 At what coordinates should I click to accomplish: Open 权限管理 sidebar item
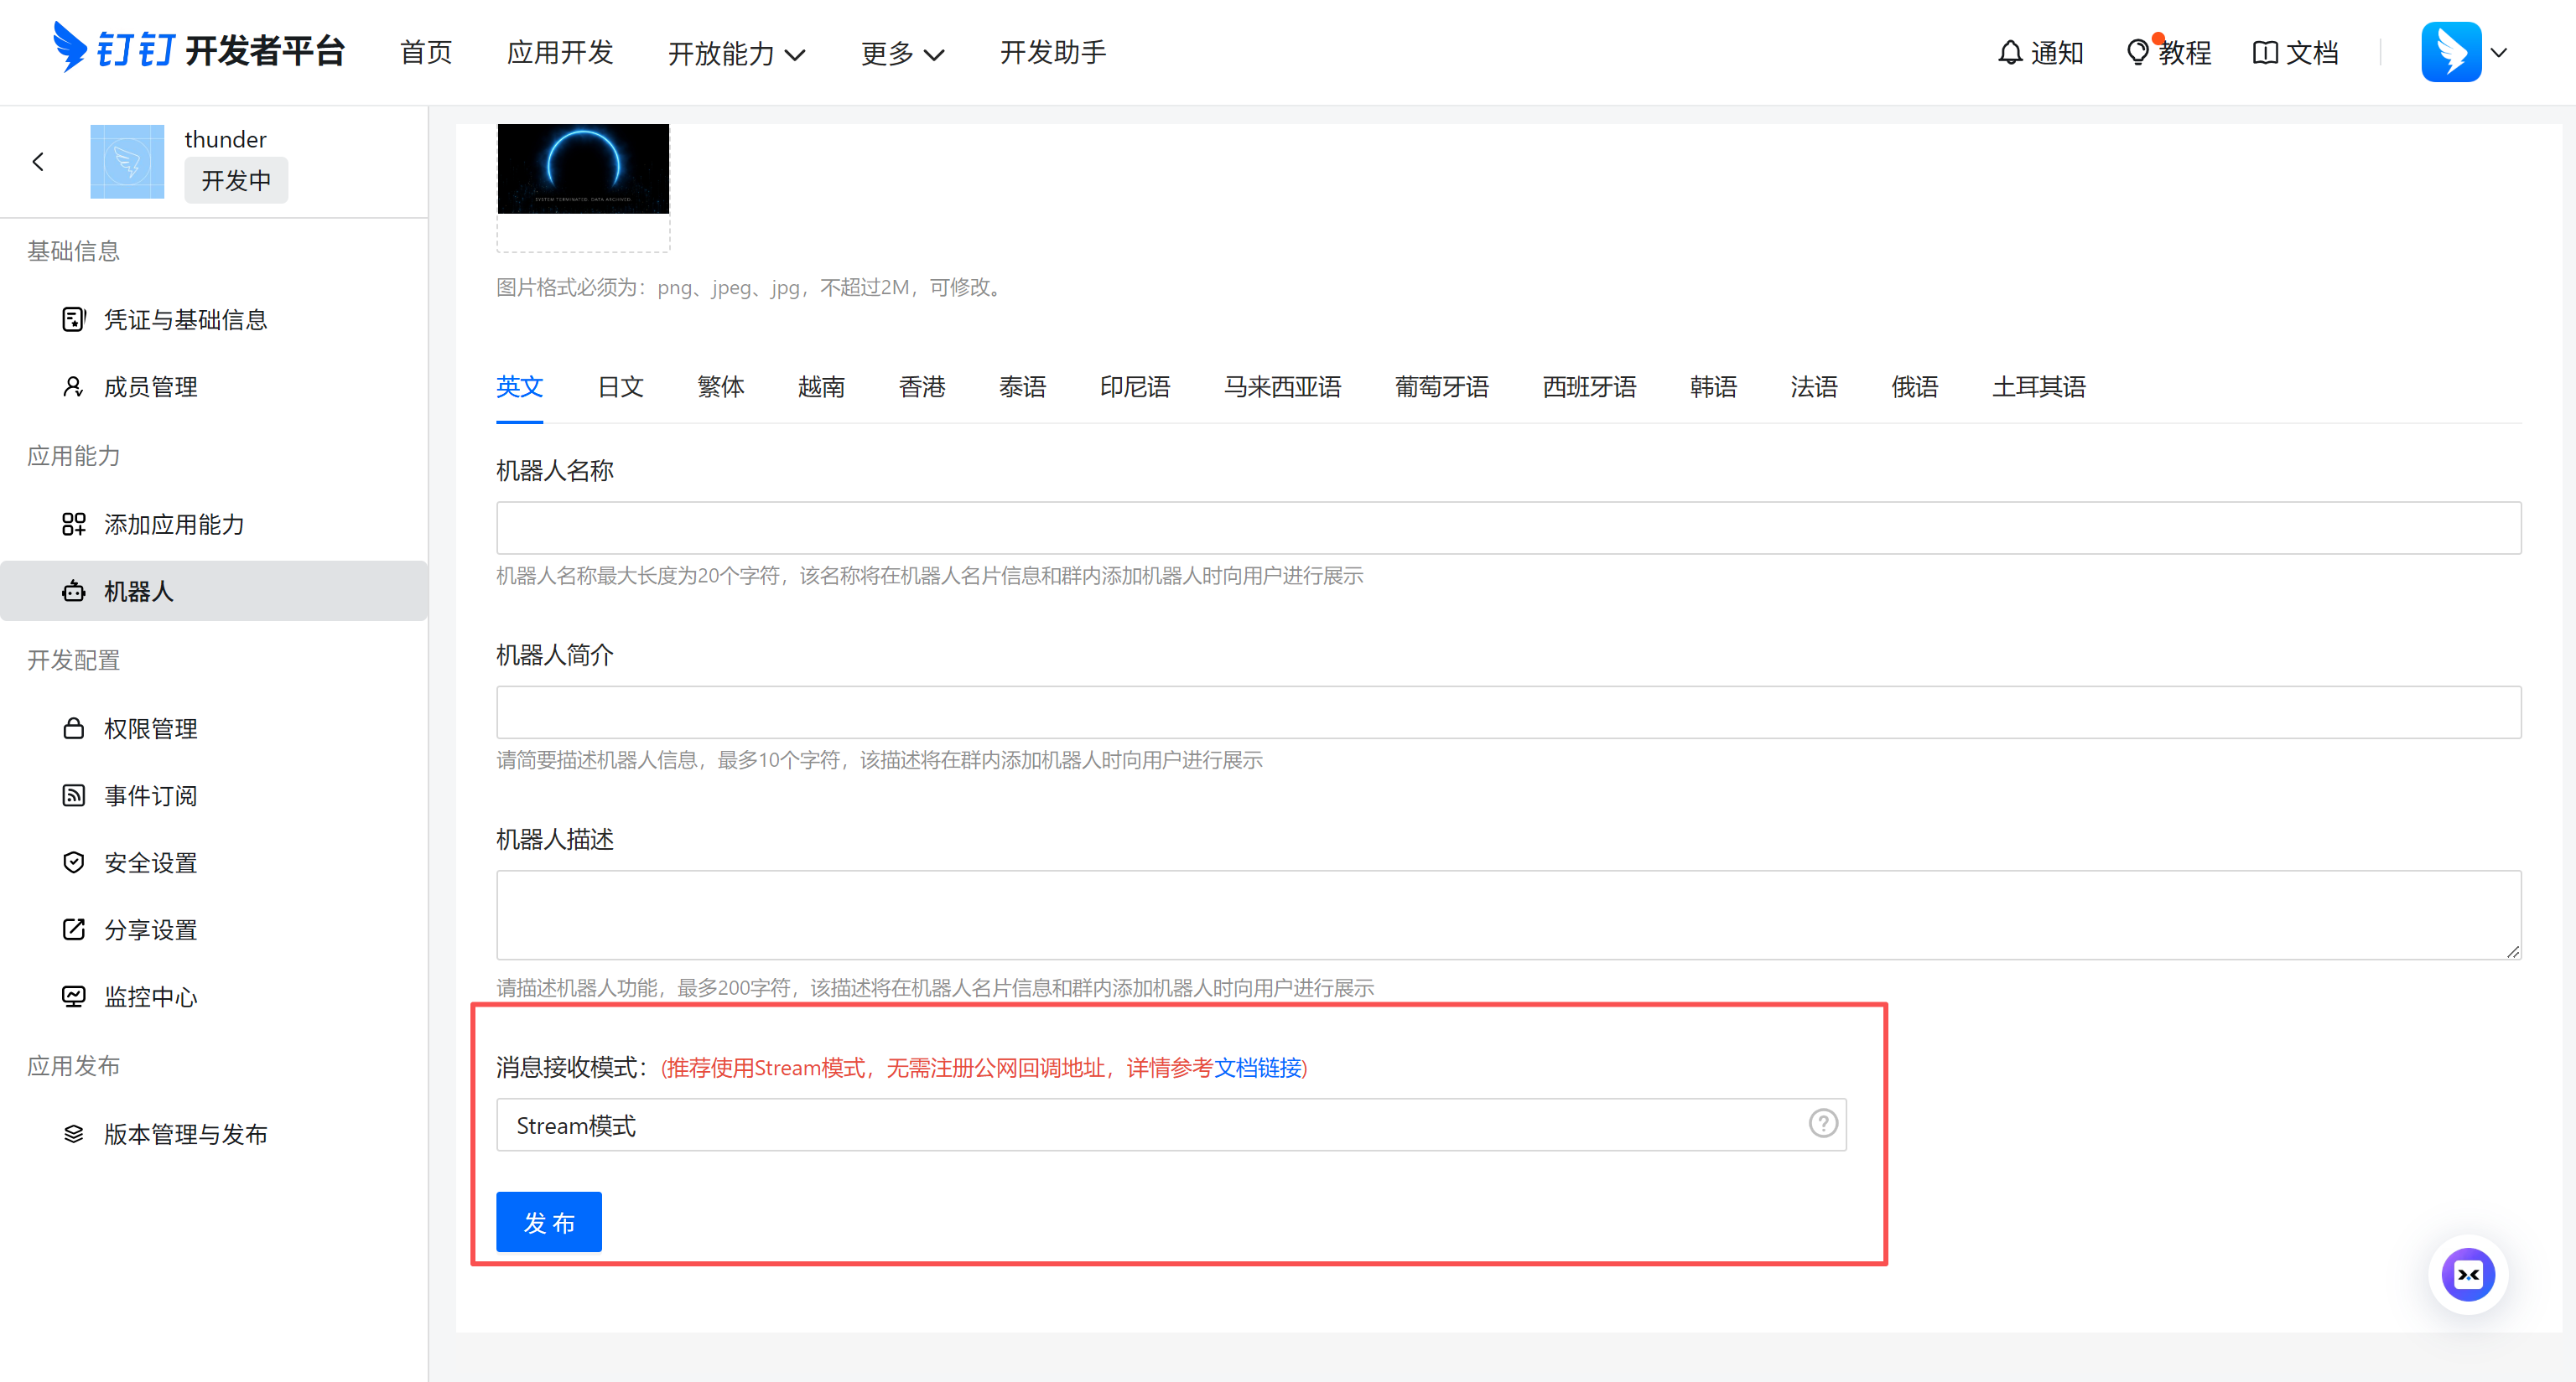[150, 728]
